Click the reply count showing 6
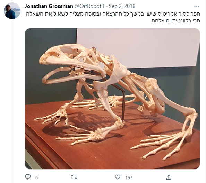This screenshot has width=206, height=183. (x=36, y=177)
